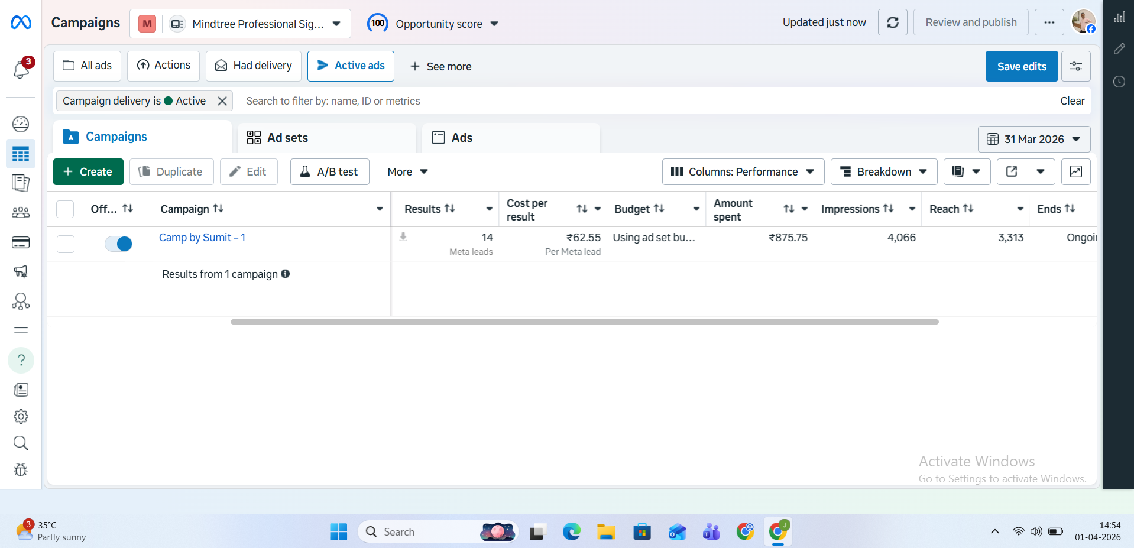
Task: Open Help question mark icon
Action: pos(21,360)
